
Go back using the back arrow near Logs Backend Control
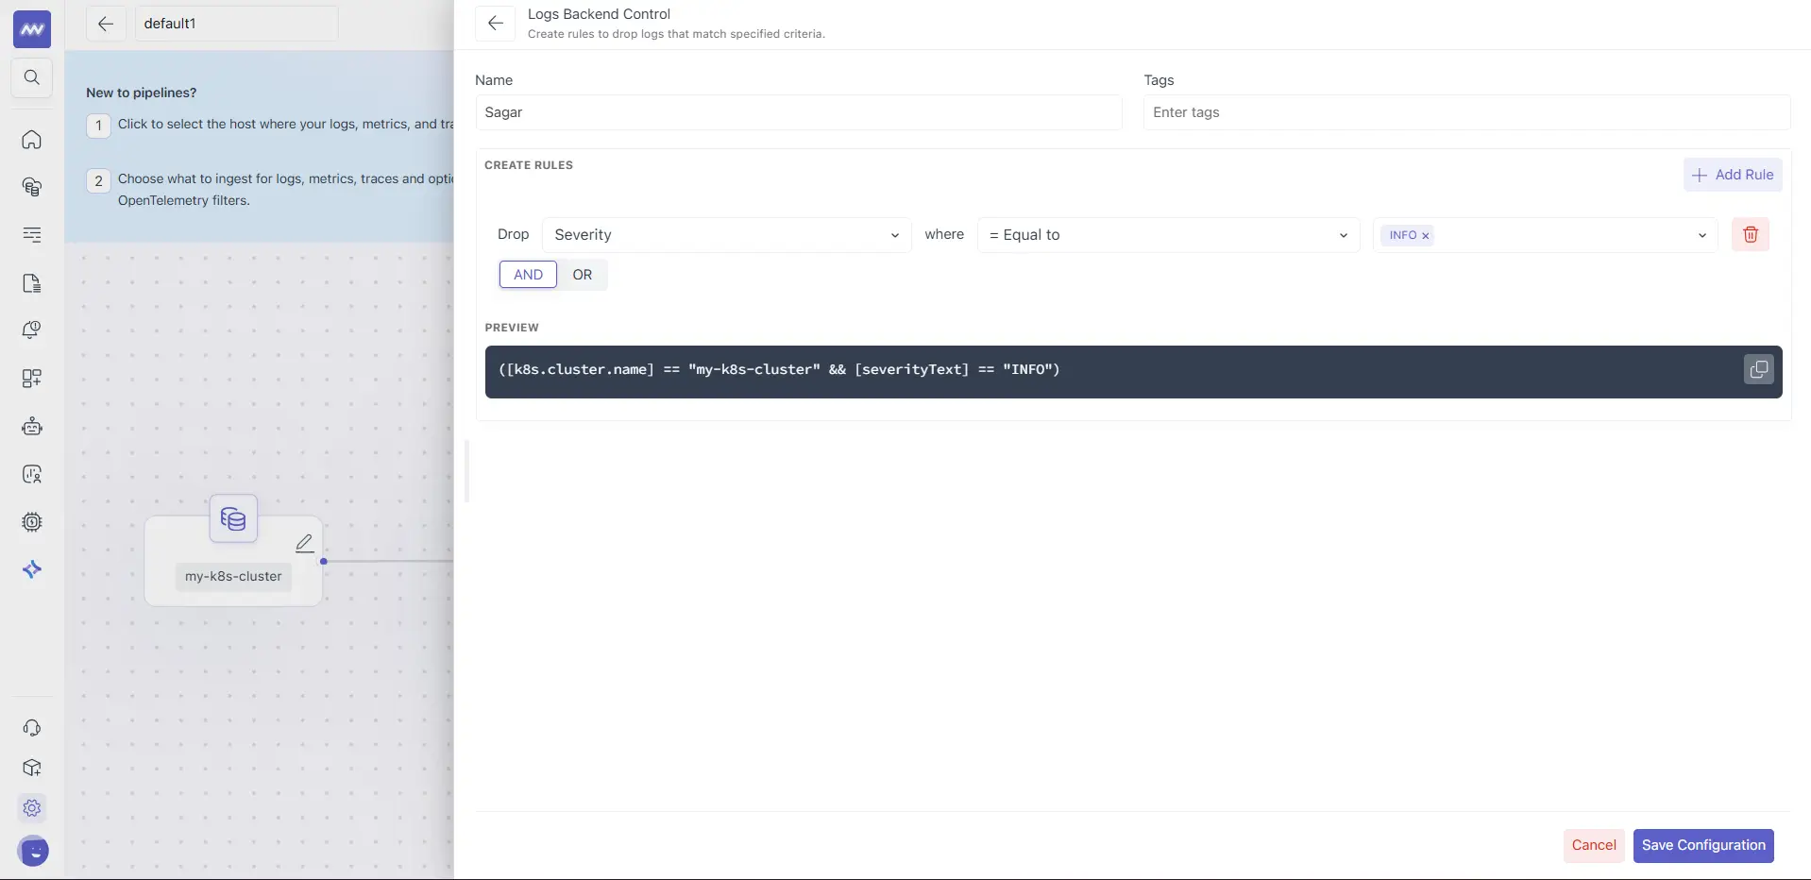tap(496, 23)
